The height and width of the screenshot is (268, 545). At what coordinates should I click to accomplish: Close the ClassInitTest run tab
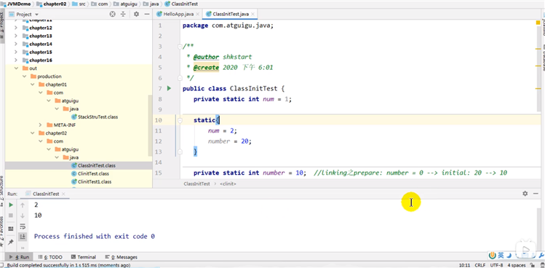(63, 194)
